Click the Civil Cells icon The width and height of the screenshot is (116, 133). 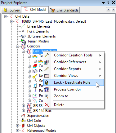point(23,121)
